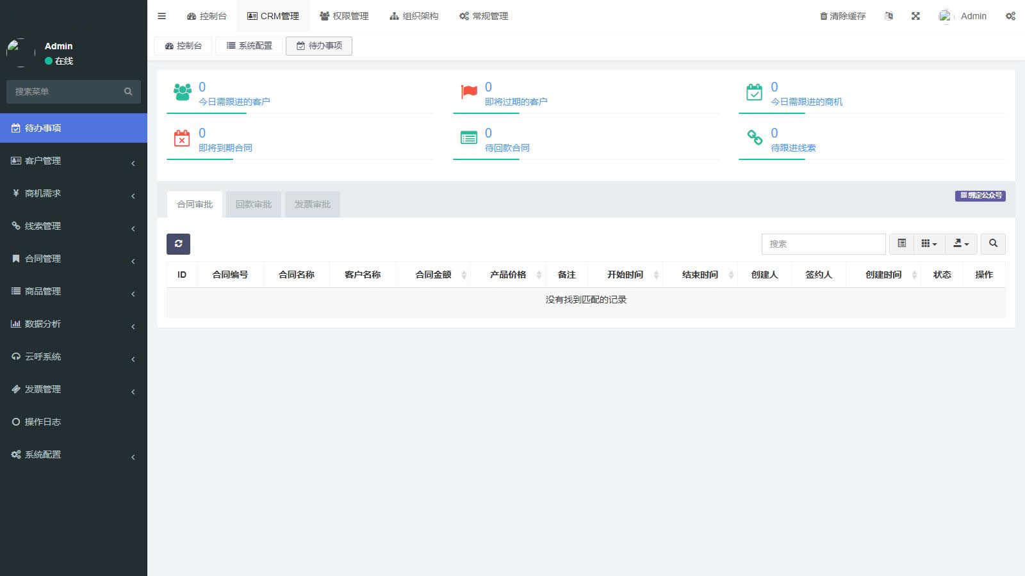Click the refresh table button

(x=178, y=244)
